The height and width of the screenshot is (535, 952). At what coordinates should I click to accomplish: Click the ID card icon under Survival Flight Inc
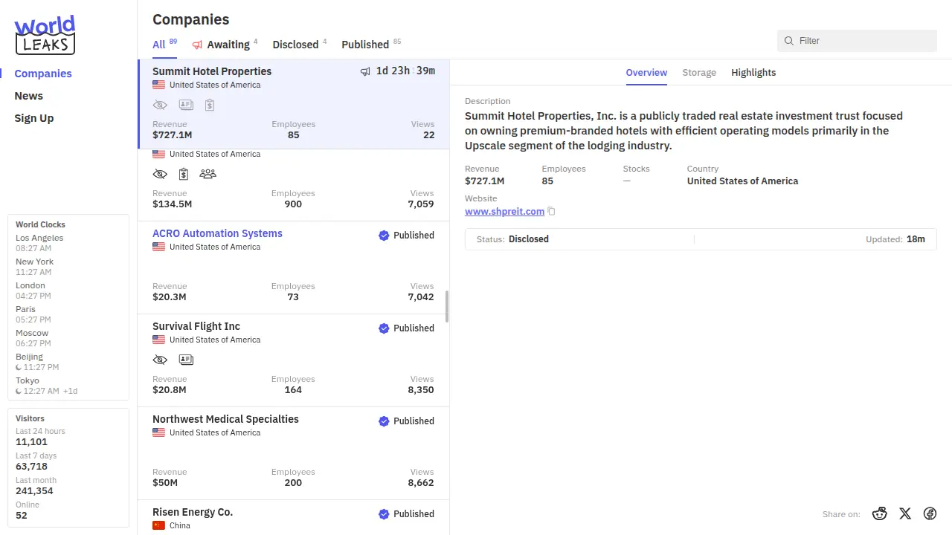(x=186, y=360)
